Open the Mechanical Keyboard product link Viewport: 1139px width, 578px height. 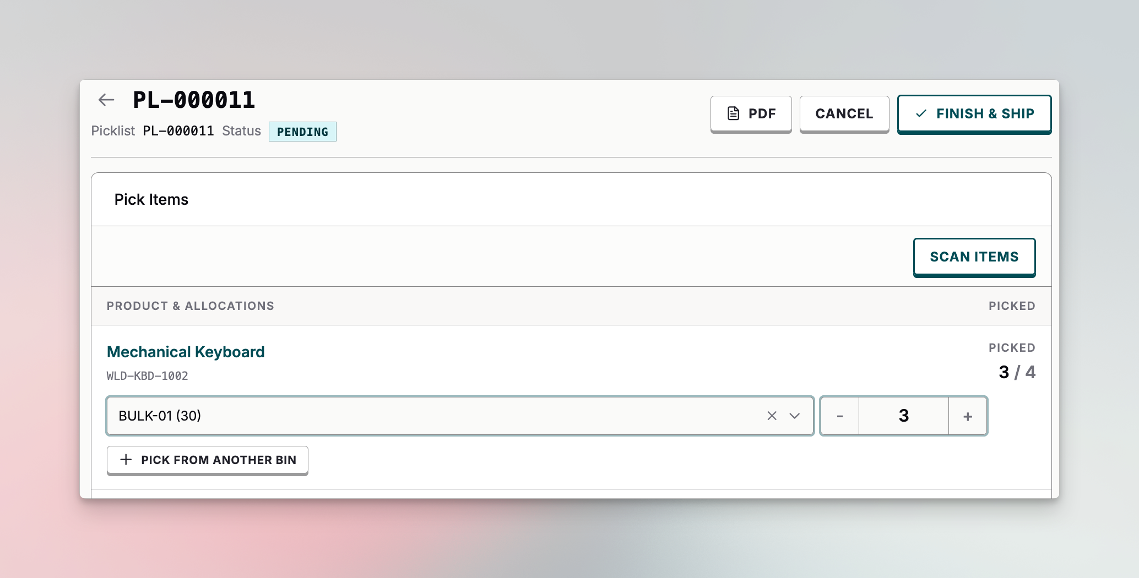pyautogui.click(x=185, y=352)
